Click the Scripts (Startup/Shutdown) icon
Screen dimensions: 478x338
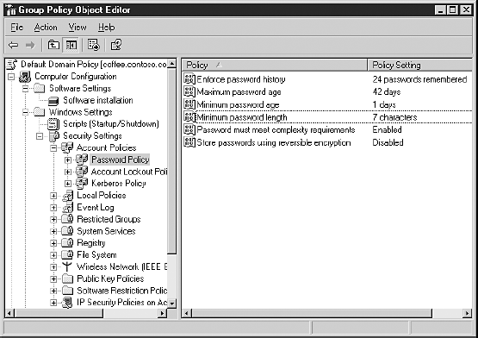click(x=53, y=123)
